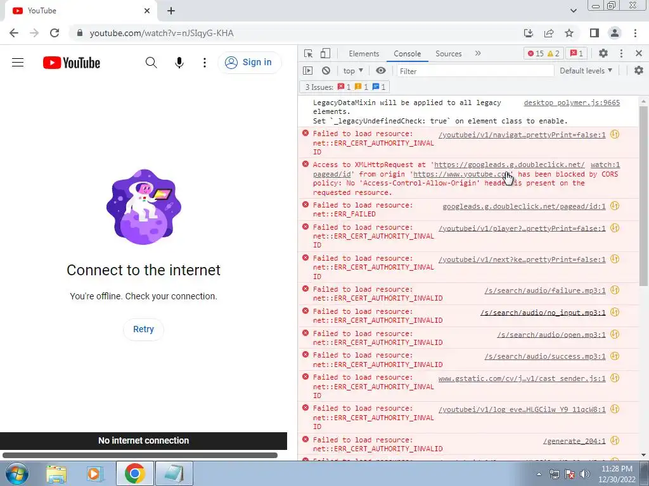Open console settings gear

(x=639, y=71)
